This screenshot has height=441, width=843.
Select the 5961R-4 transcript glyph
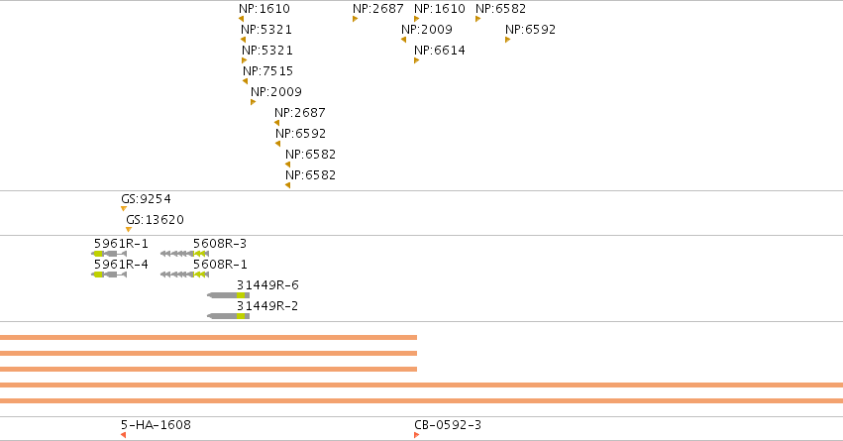[x=109, y=275]
